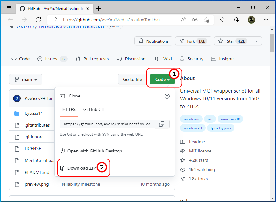Add page to favorites star-plus icon
The width and height of the screenshot is (276, 202).
tap(206, 20)
